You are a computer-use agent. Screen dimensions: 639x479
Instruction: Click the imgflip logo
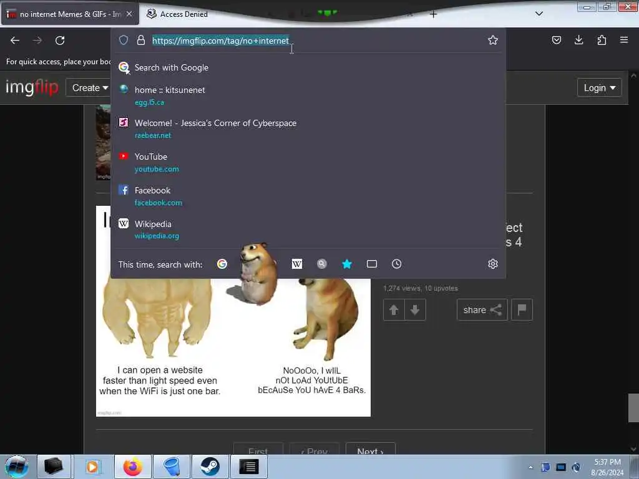[32, 87]
